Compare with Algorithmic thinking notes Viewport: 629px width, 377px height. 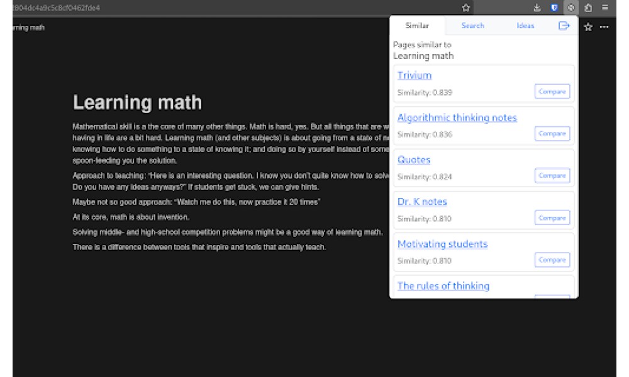click(x=552, y=133)
